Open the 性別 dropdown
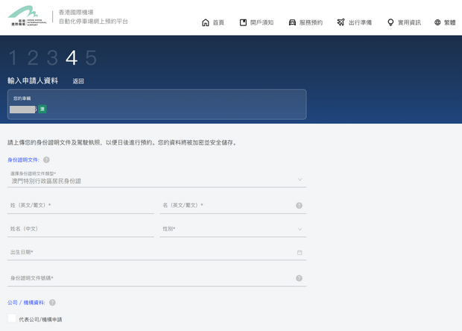 [x=232, y=229]
